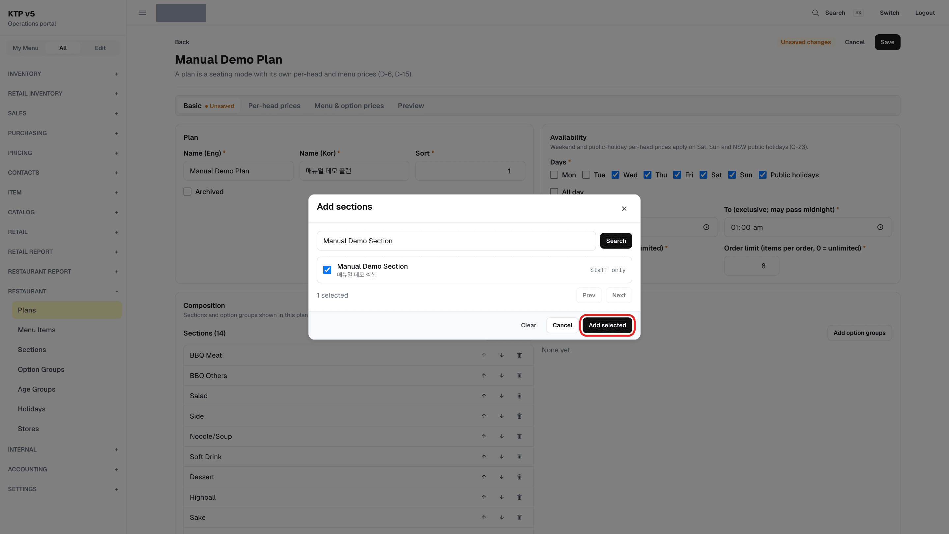Move BBQ Others section up
Image resolution: width=949 pixels, height=534 pixels.
484,375
